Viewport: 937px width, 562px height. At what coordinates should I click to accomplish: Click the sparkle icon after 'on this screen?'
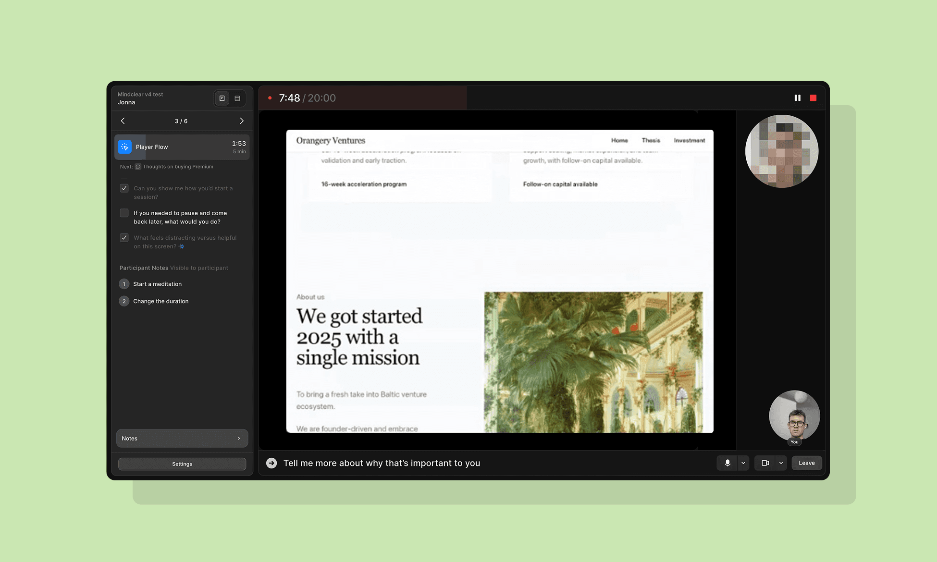[181, 246]
